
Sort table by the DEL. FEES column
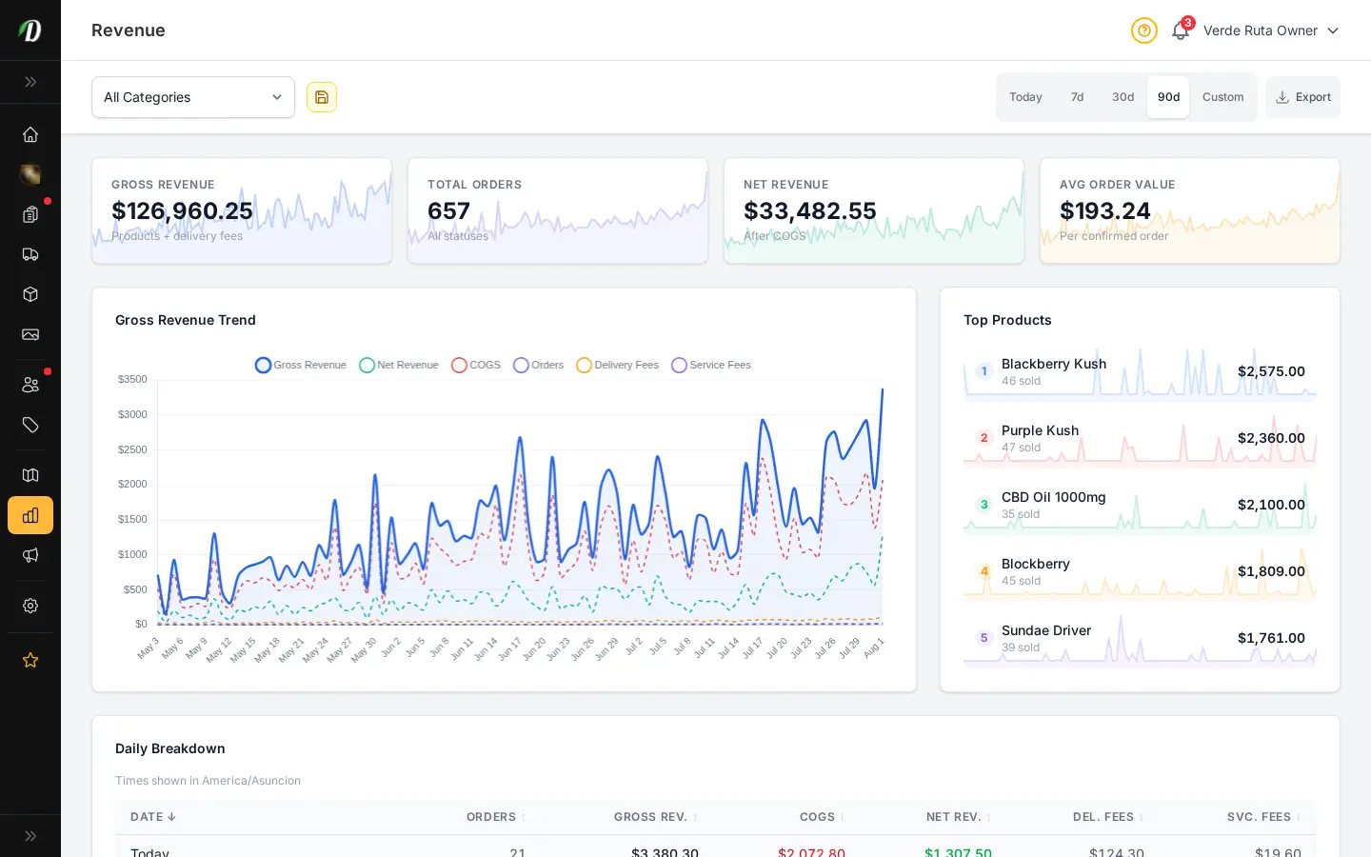pos(1108,817)
